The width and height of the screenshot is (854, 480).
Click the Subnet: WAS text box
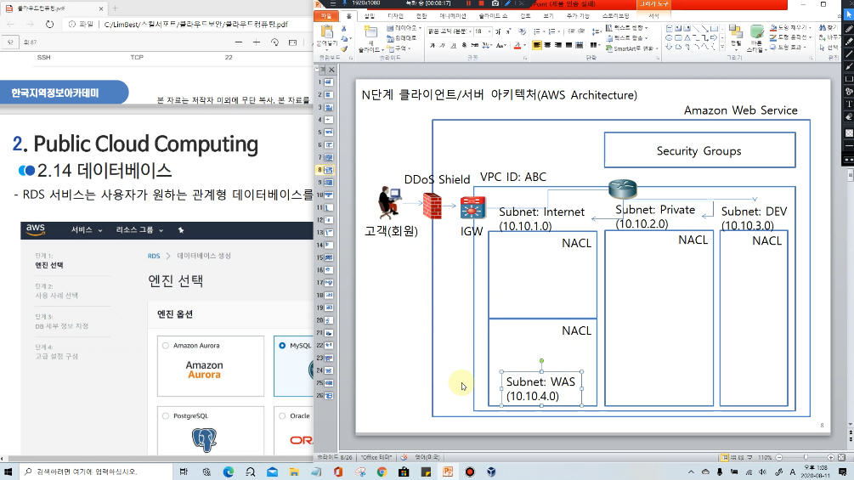click(540, 388)
